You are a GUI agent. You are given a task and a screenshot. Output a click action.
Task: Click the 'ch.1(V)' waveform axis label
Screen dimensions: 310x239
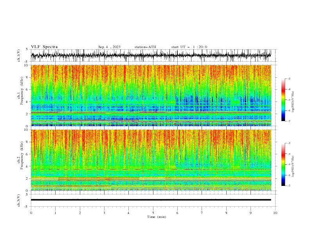(19, 55)
